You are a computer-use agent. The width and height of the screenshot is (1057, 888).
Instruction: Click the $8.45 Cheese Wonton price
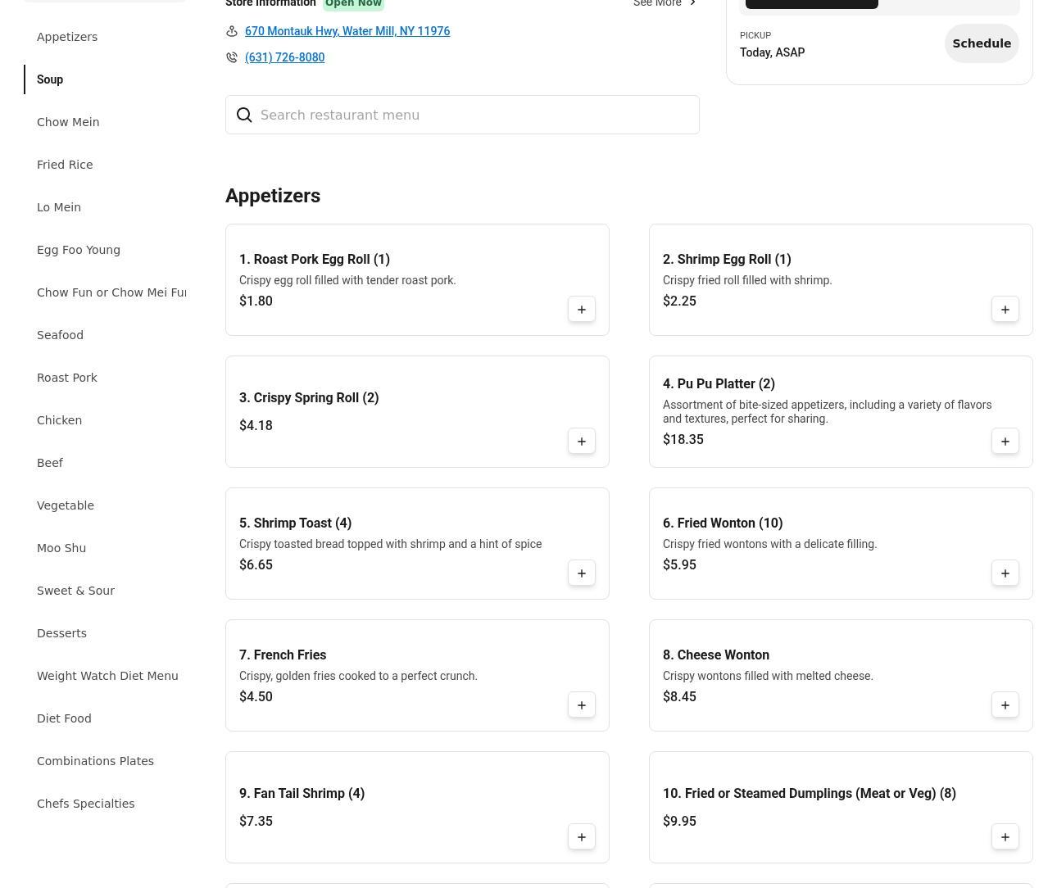tap(679, 696)
